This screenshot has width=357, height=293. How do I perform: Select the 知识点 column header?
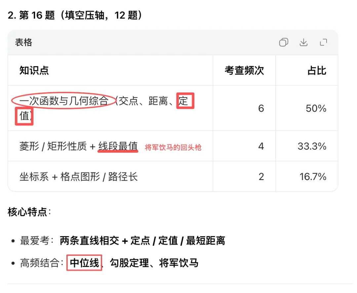34,70
